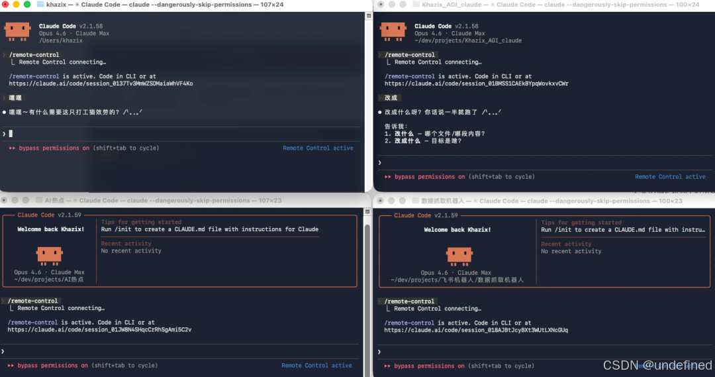Click 'bypass permissions on' in AI热点 window

coord(52,366)
